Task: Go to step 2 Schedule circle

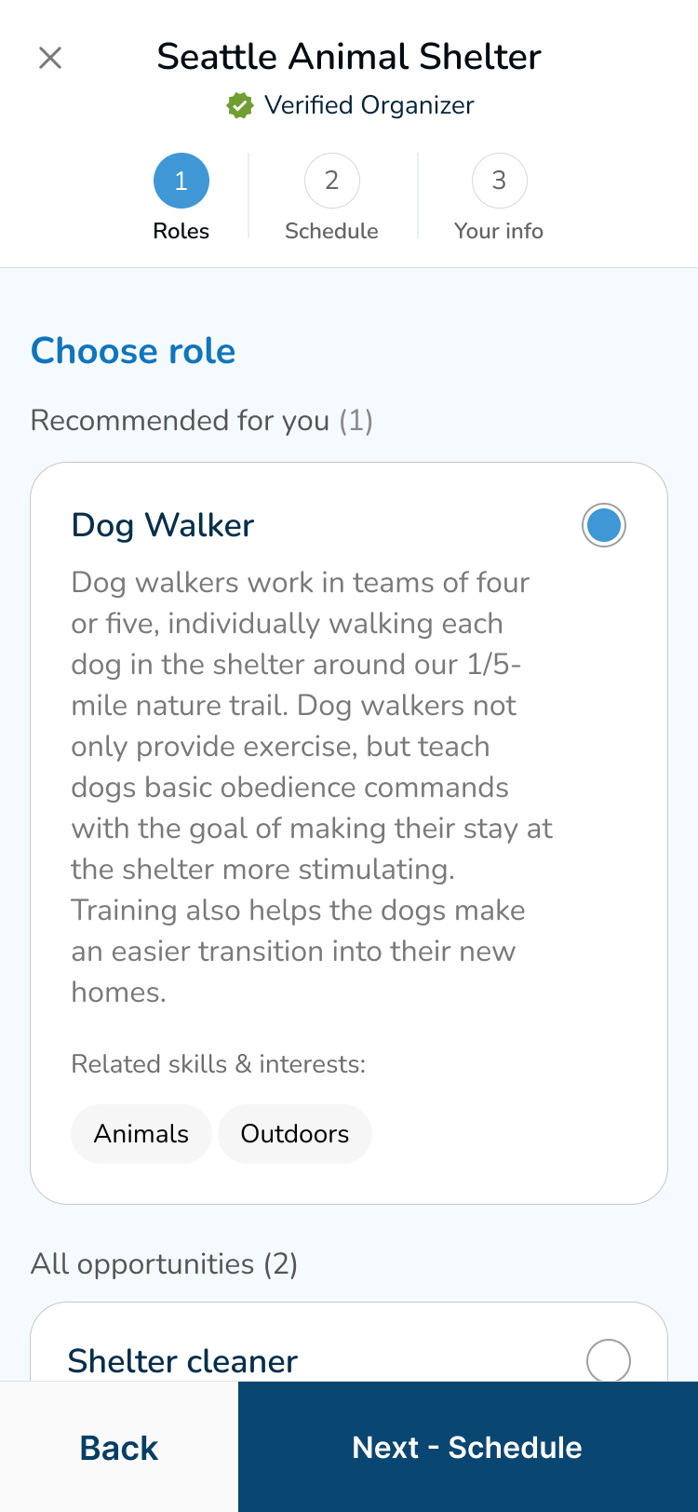Action: 331,181
